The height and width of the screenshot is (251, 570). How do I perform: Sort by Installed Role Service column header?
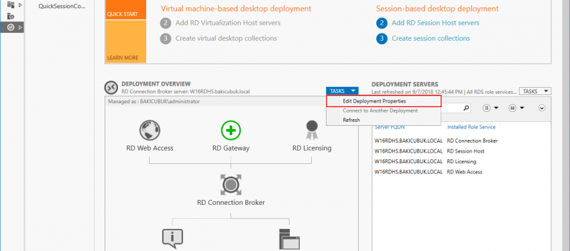471,127
